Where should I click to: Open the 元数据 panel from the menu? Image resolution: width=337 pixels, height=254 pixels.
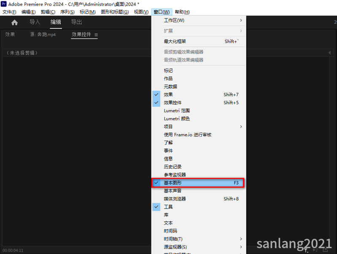pos(199,86)
